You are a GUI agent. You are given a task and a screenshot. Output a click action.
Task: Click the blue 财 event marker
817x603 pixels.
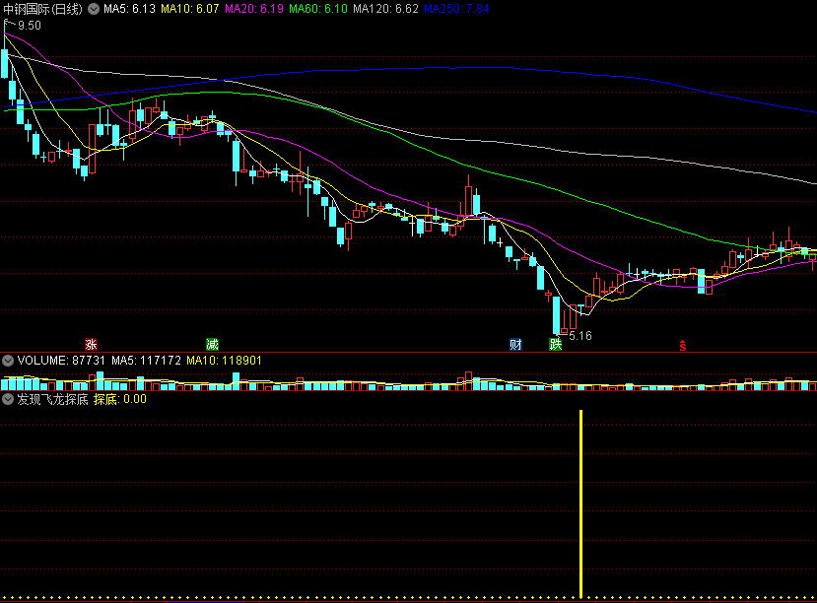tap(515, 344)
